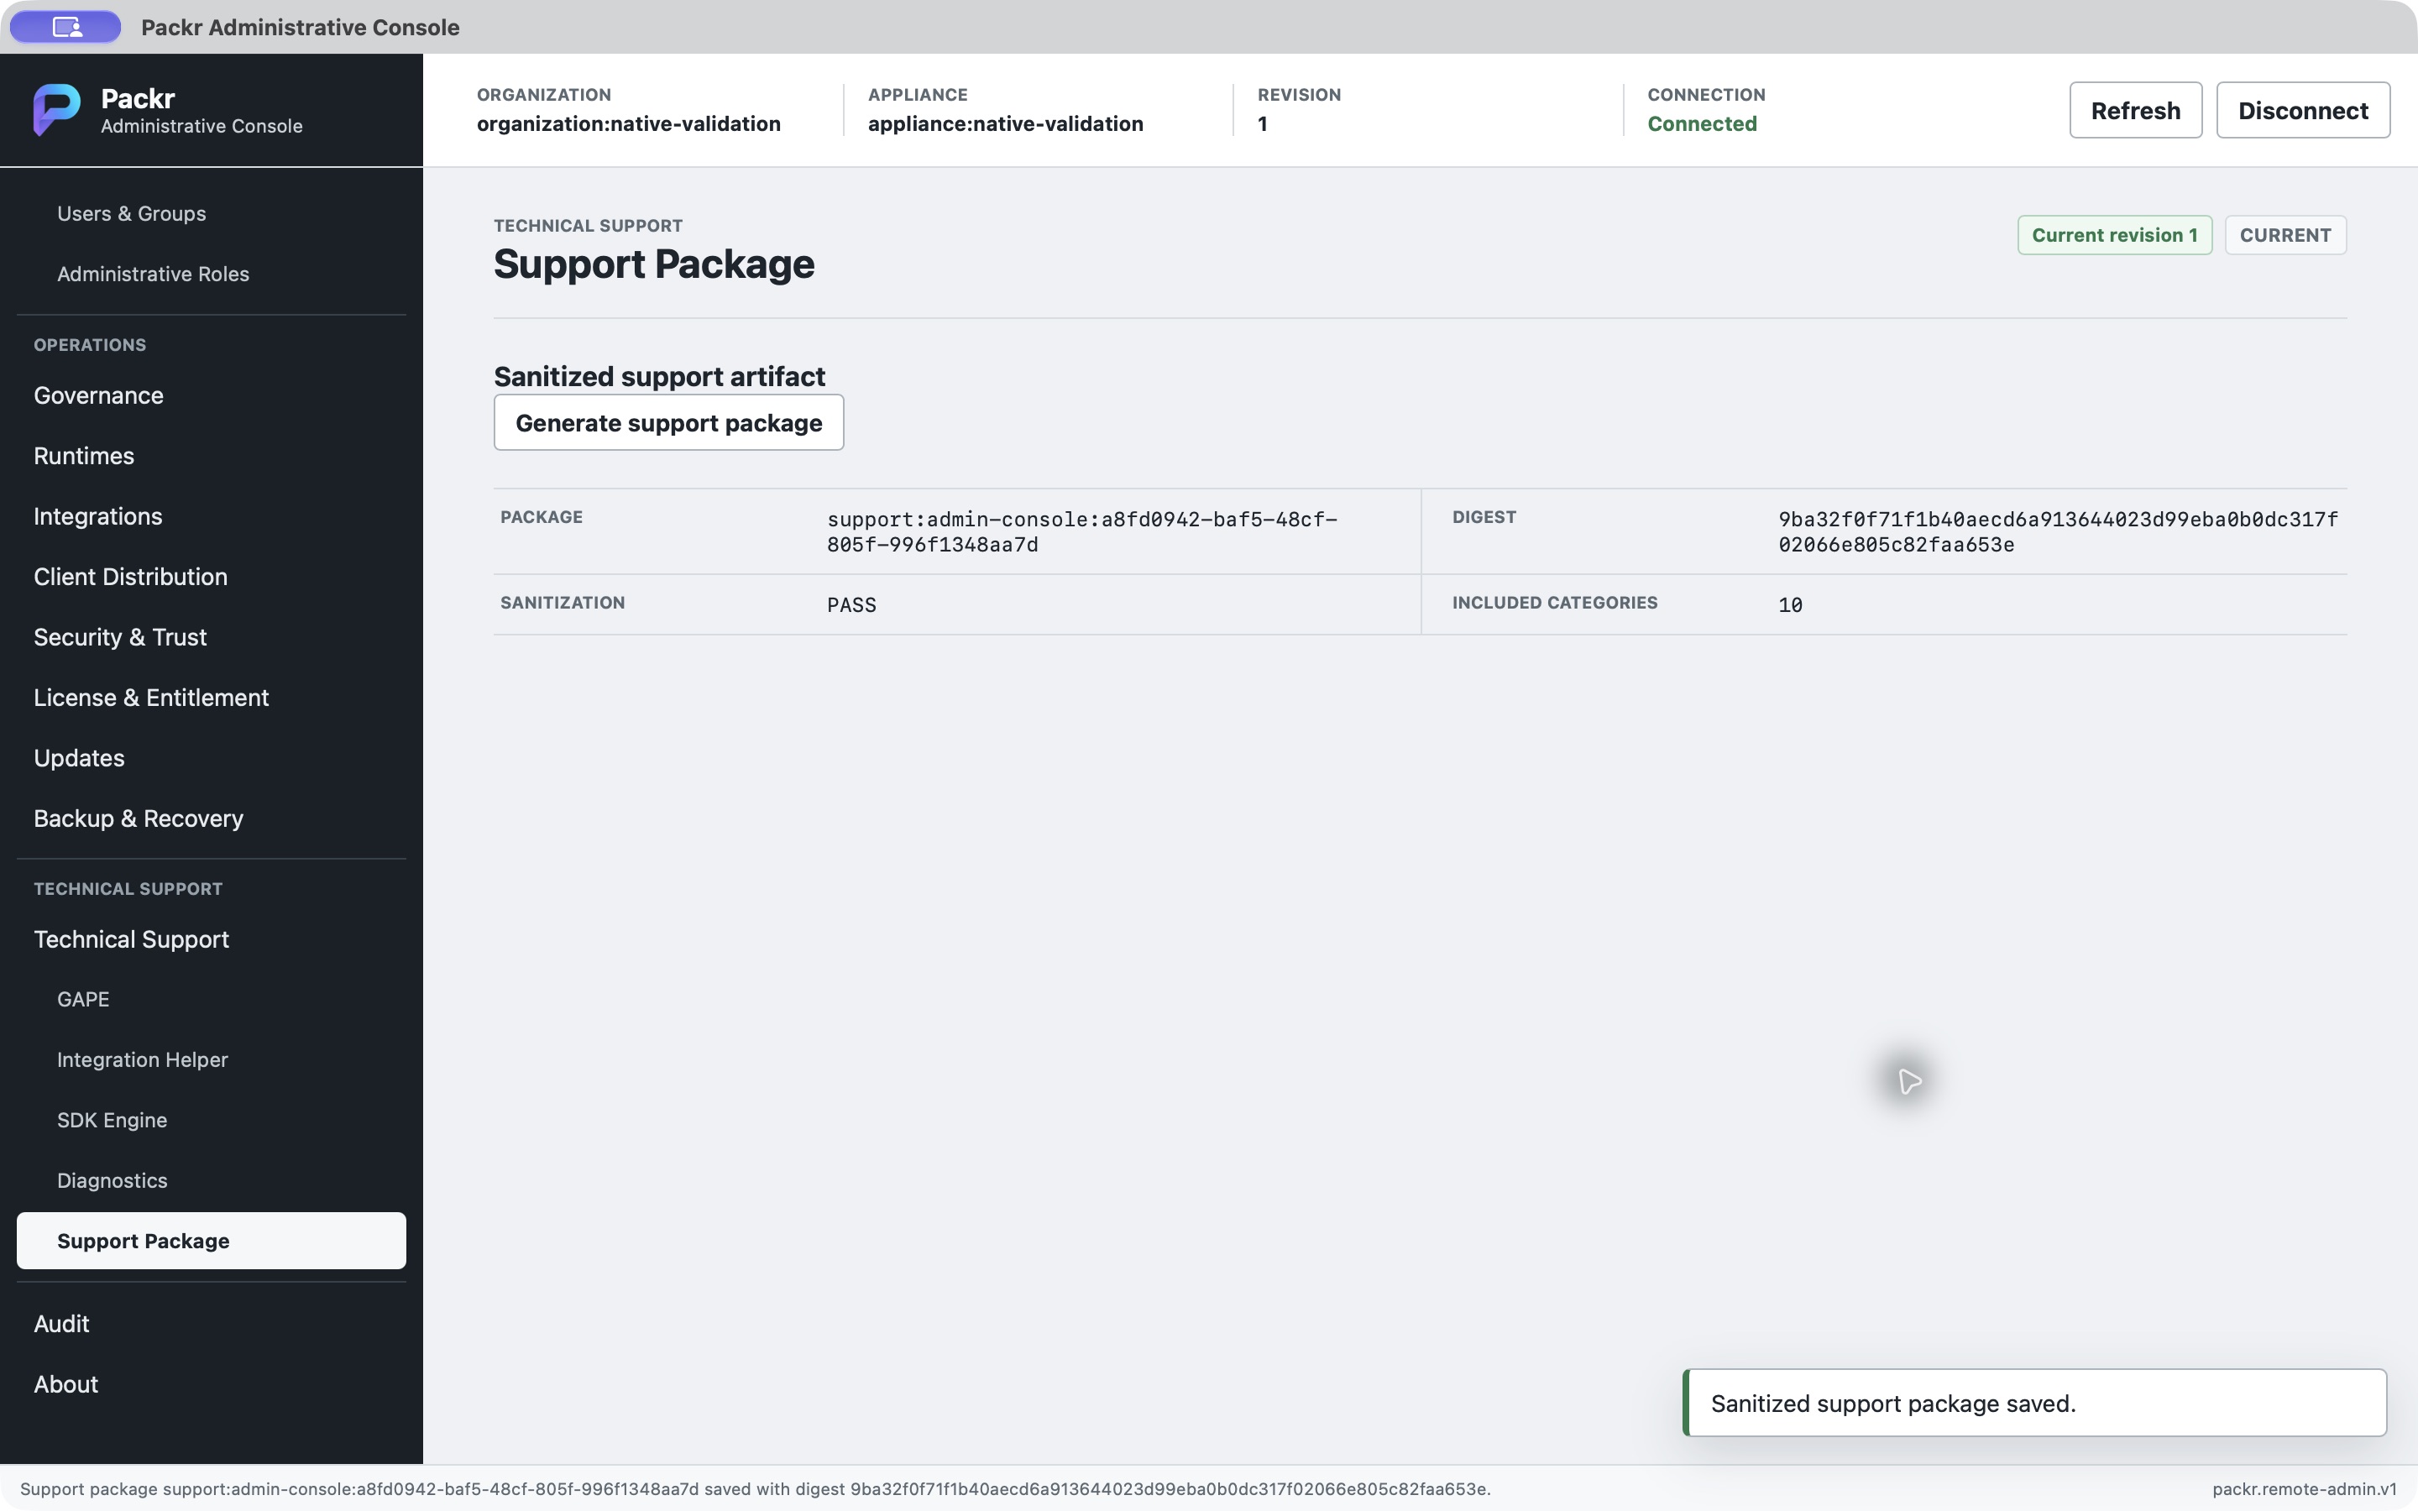Screen dimensions: 2418x1511
Task: Click digest hash value starting 9ba32f0f
Action: click(x=2057, y=531)
